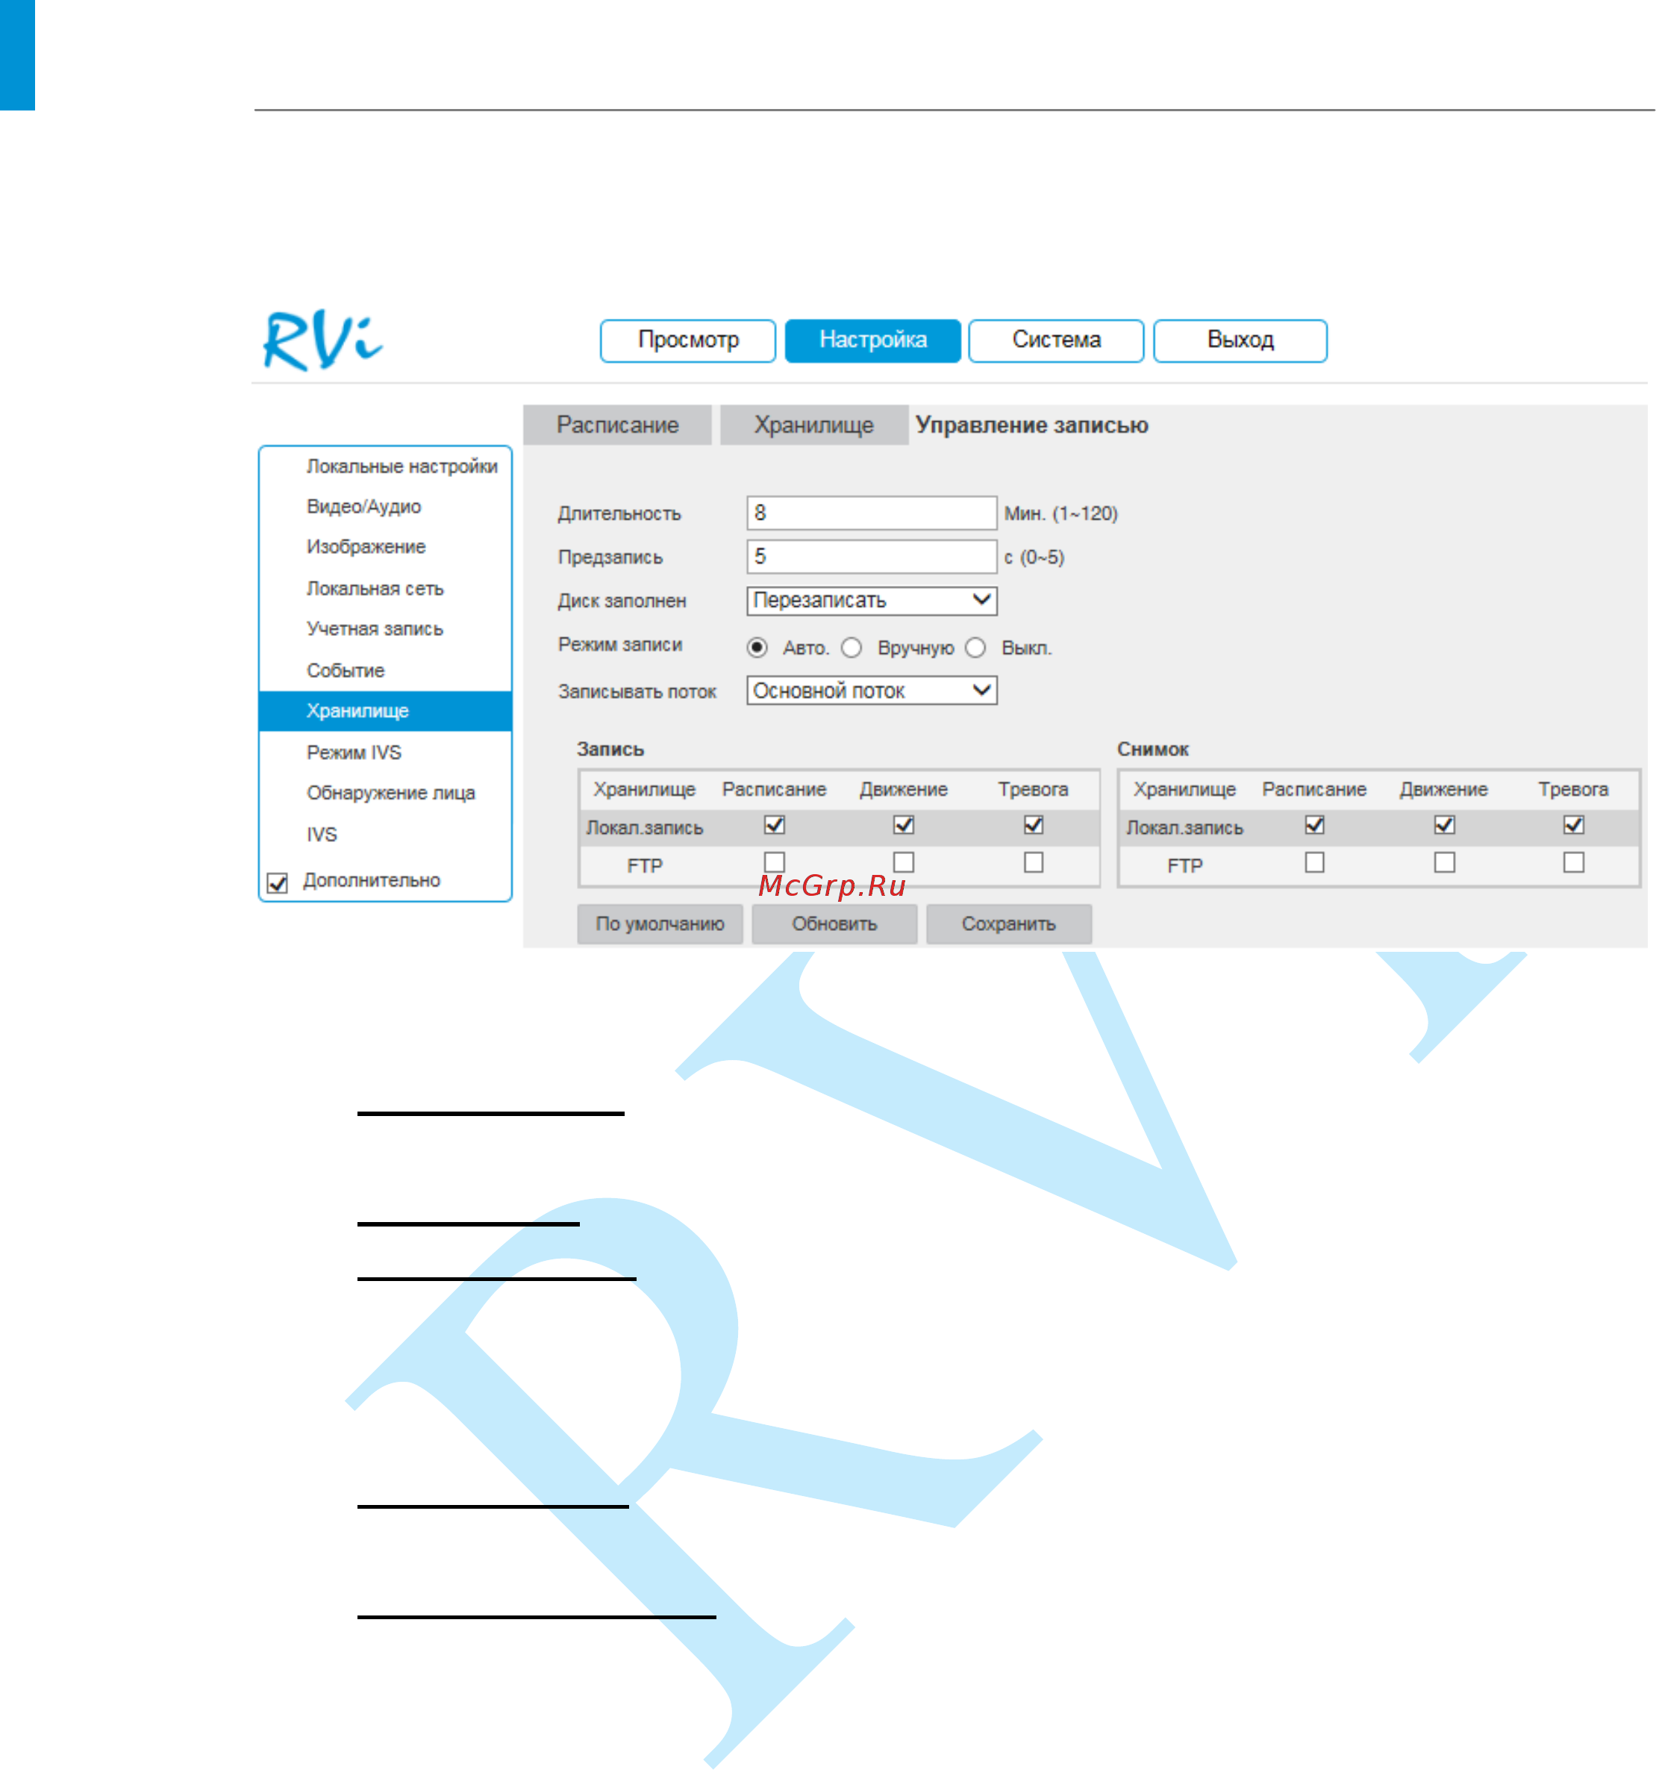The width and height of the screenshot is (1656, 1770).
Task: Select the Вручную recording mode
Action: (852, 647)
